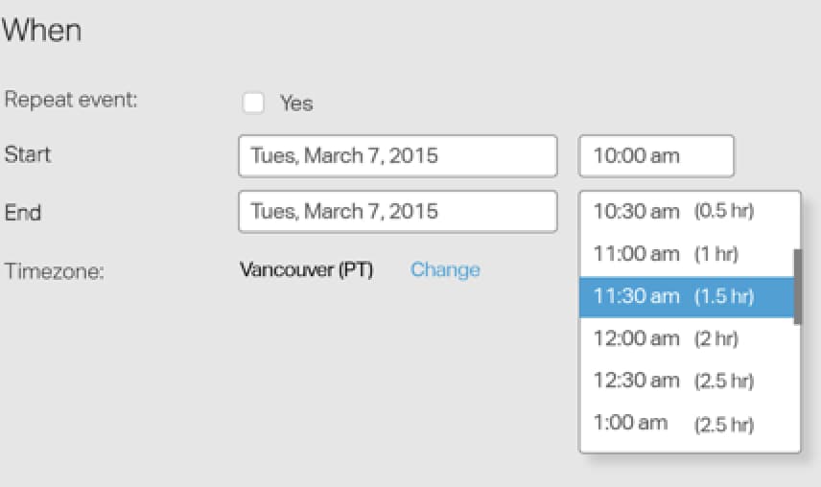Click the Repeat event label
Viewport: 821px width, 487px height.
[71, 100]
